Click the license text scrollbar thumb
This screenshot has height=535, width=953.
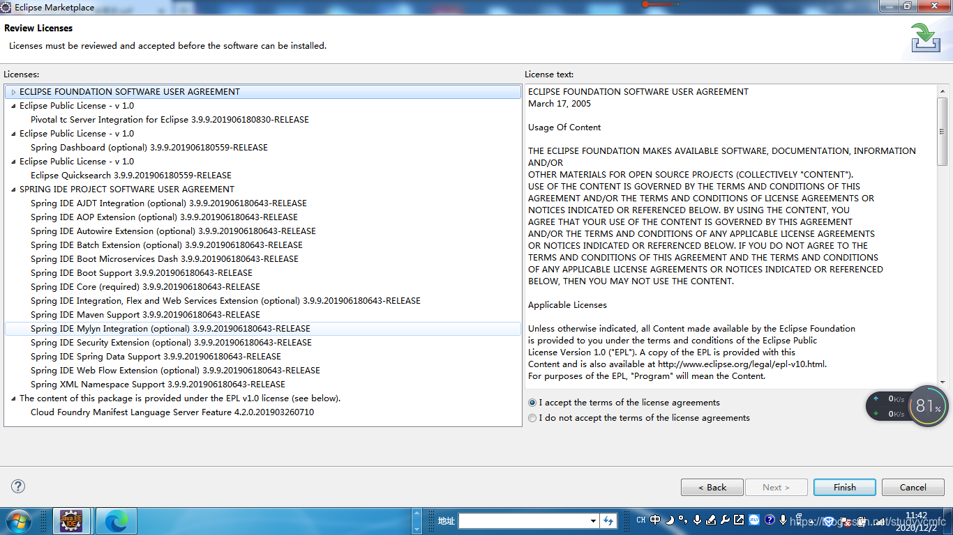pos(943,132)
